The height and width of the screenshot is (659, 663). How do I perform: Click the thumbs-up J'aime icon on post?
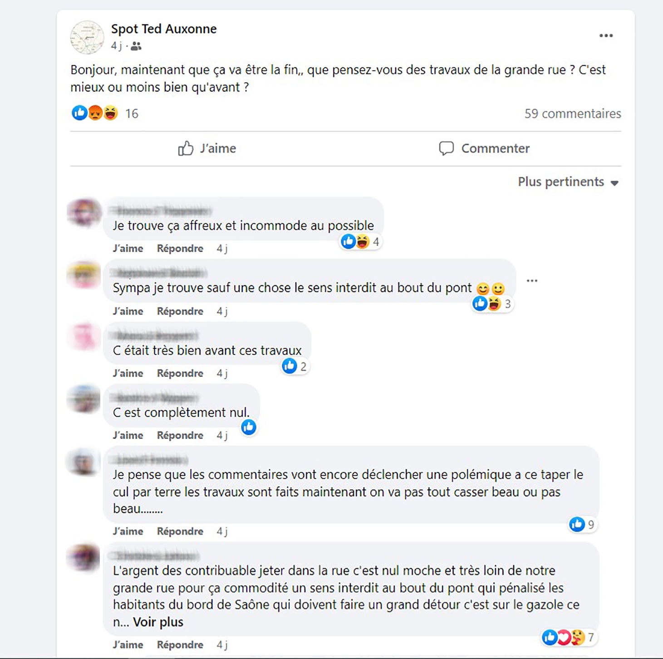pos(186,148)
